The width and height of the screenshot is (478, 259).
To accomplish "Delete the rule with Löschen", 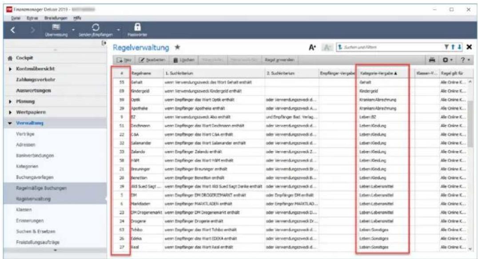I will (184, 60).
